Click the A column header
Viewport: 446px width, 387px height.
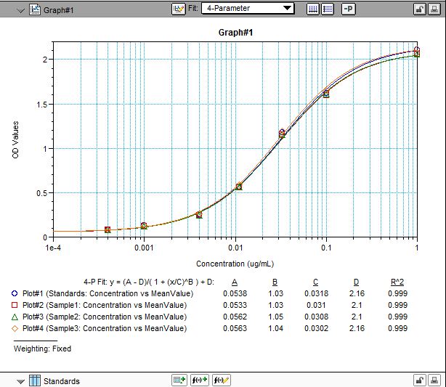coord(235,282)
